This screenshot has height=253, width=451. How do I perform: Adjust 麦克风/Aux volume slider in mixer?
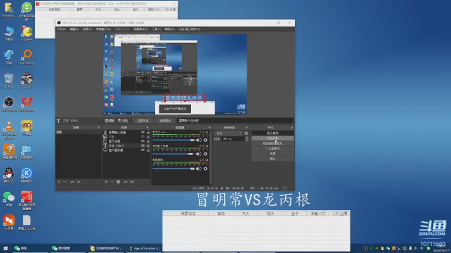[x=174, y=140]
